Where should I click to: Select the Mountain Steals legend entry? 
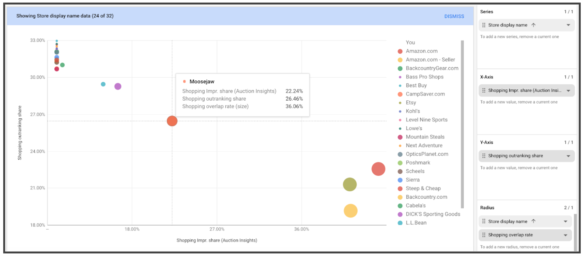[x=421, y=137]
